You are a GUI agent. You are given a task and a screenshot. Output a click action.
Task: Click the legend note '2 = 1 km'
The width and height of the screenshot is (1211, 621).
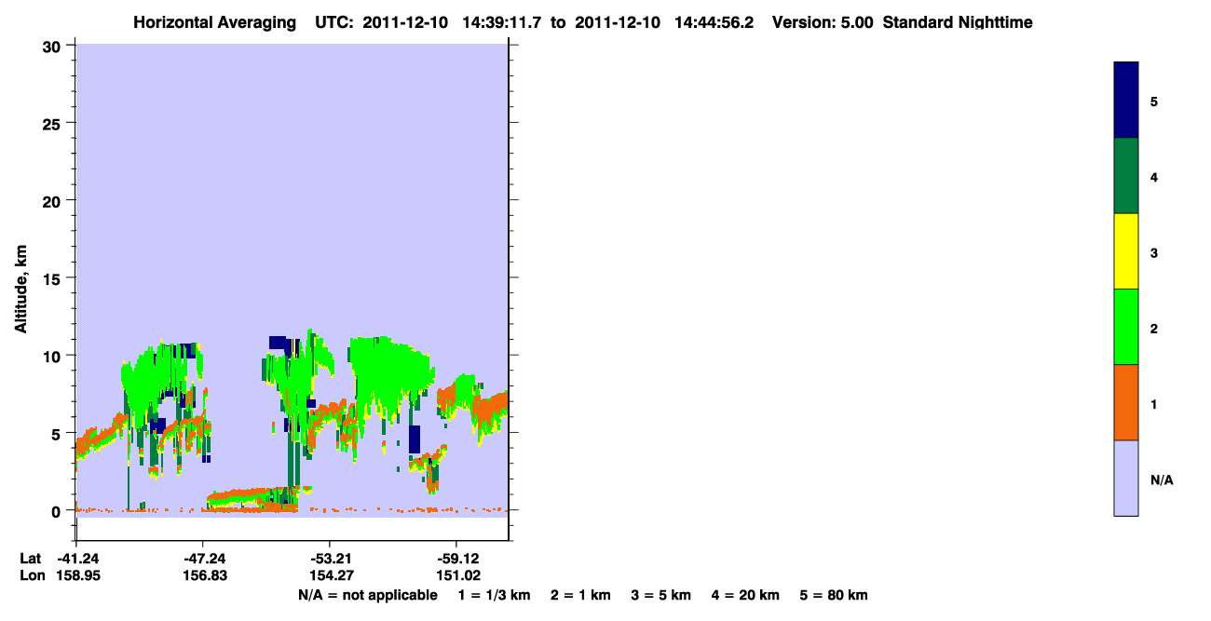click(x=580, y=595)
